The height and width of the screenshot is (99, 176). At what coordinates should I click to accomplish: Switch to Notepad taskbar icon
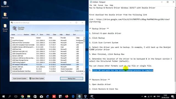(79, 97)
